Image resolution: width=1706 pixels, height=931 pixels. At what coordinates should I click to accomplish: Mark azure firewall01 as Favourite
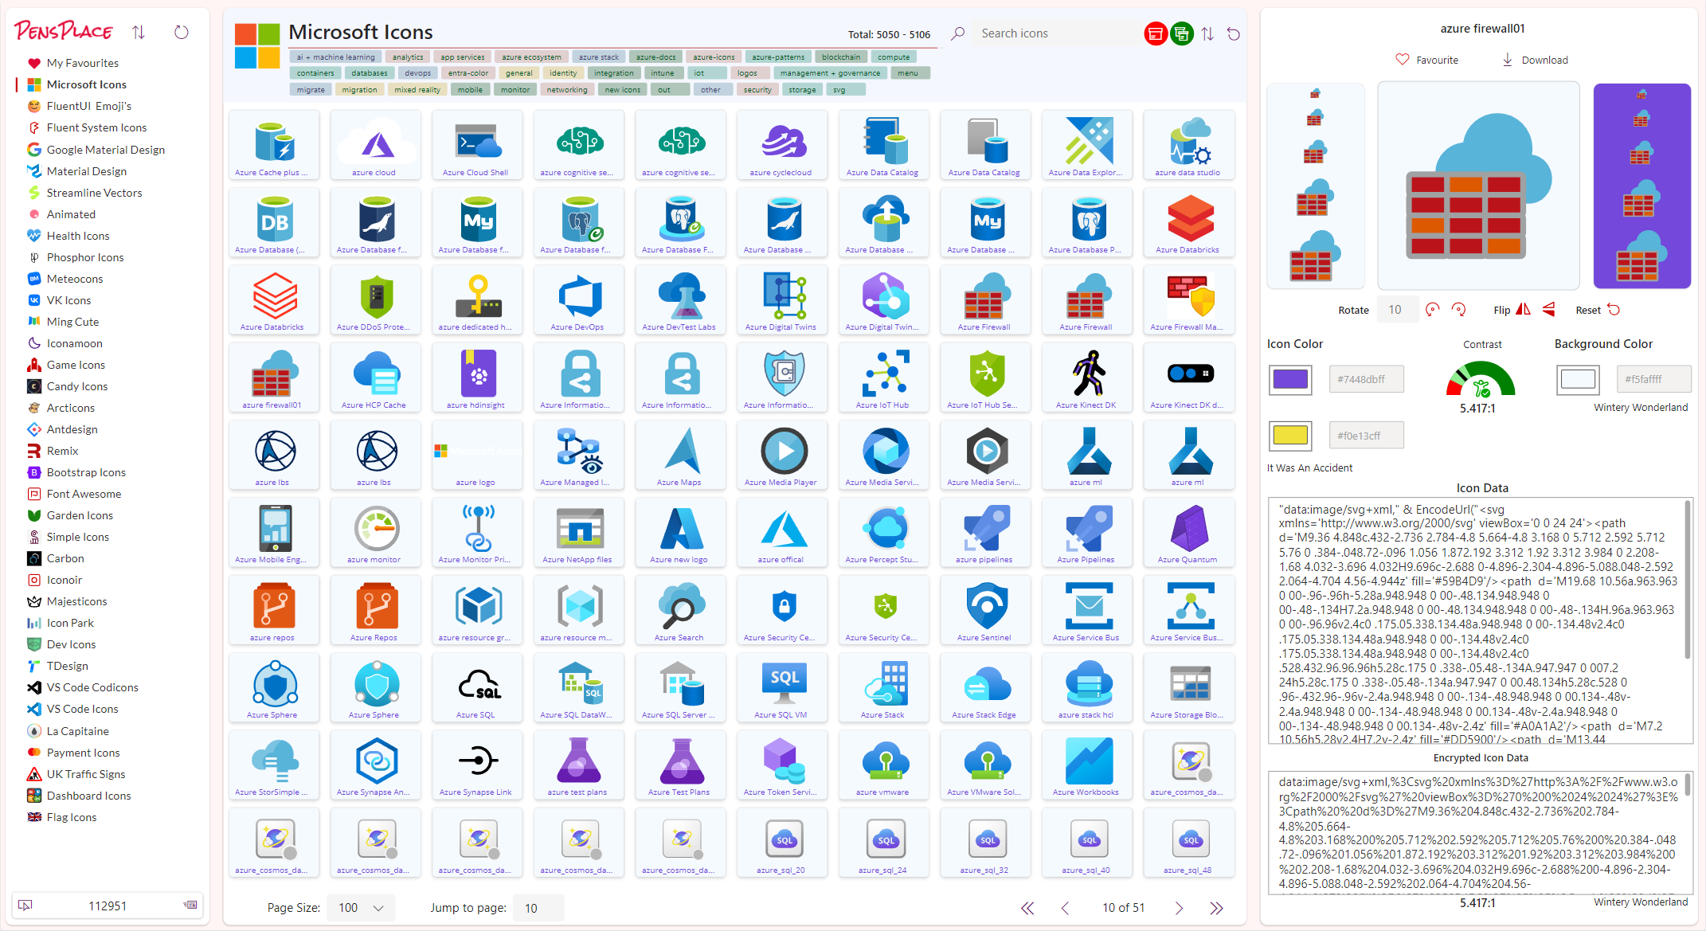click(x=1427, y=60)
